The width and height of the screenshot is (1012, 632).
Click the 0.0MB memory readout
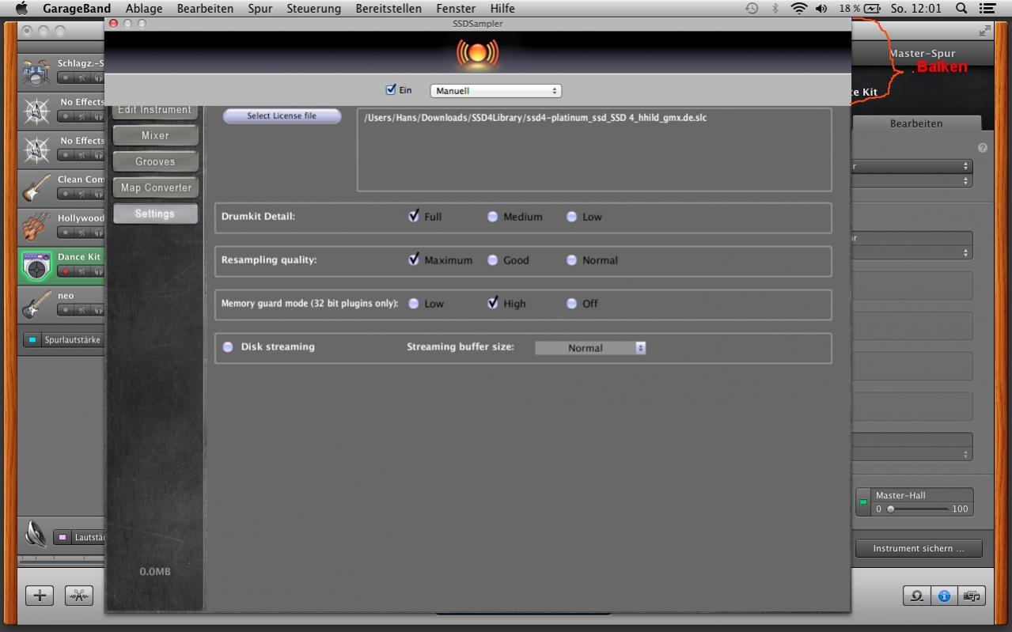[154, 571]
